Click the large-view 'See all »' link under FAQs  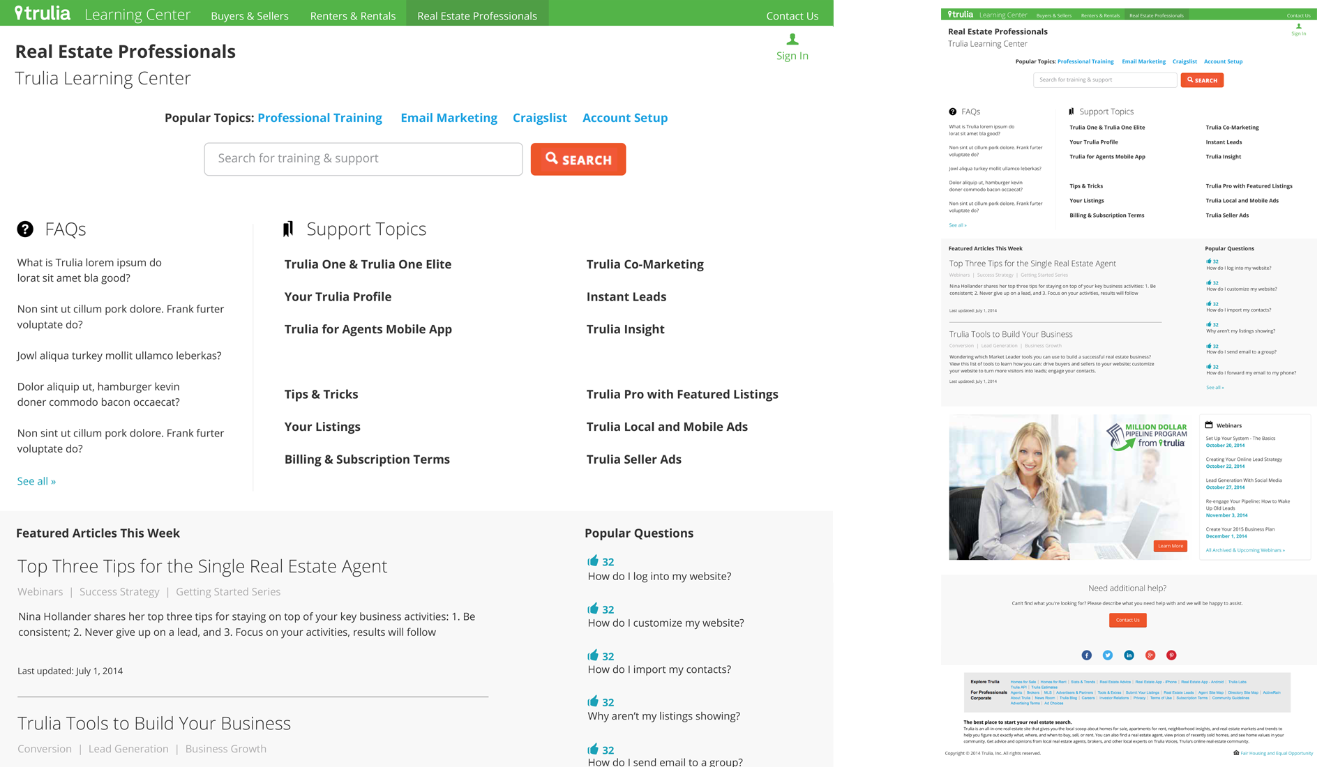click(x=36, y=481)
